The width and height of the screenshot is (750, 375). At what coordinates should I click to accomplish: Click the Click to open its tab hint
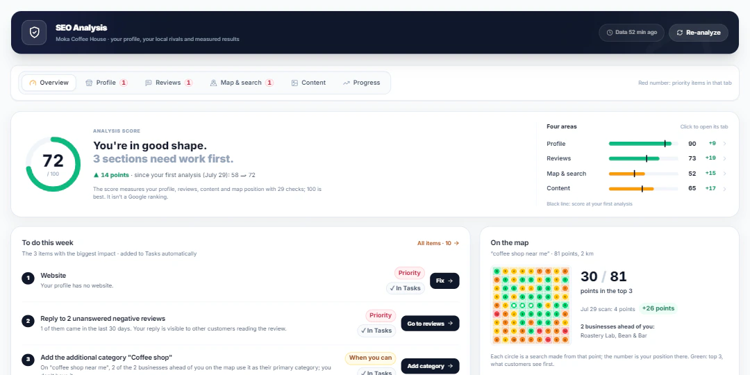(x=704, y=127)
